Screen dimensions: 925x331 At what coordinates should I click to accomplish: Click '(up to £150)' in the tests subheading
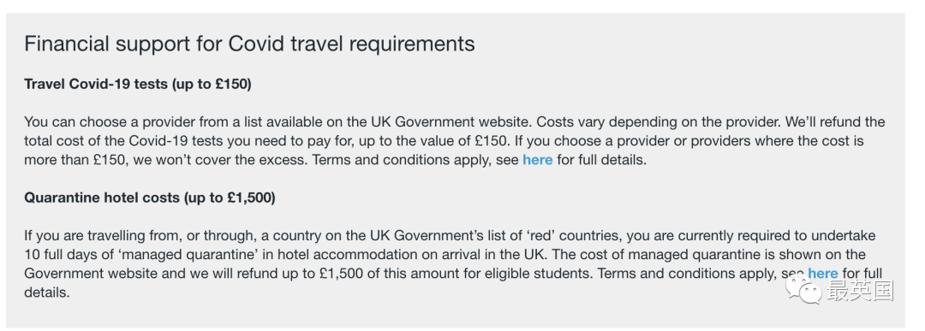coord(212,84)
